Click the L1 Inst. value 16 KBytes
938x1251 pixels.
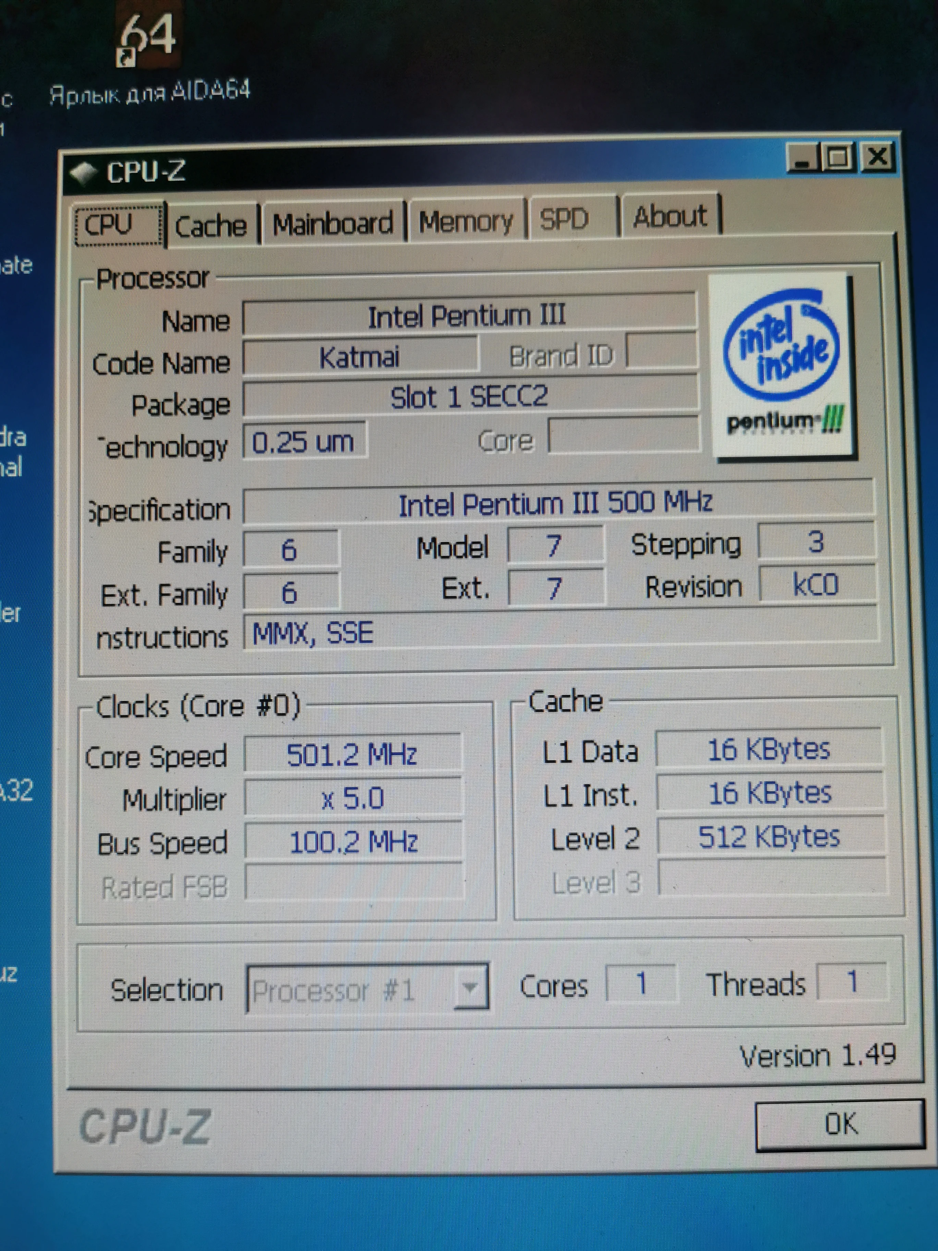pyautogui.click(x=770, y=794)
